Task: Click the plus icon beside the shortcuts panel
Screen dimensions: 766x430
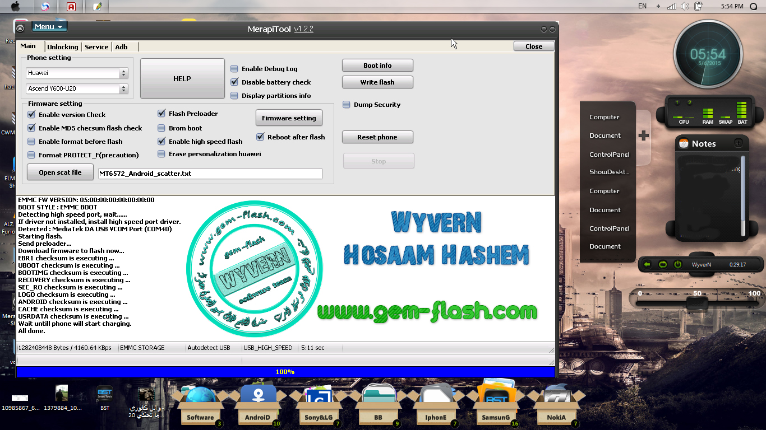Action: click(644, 135)
